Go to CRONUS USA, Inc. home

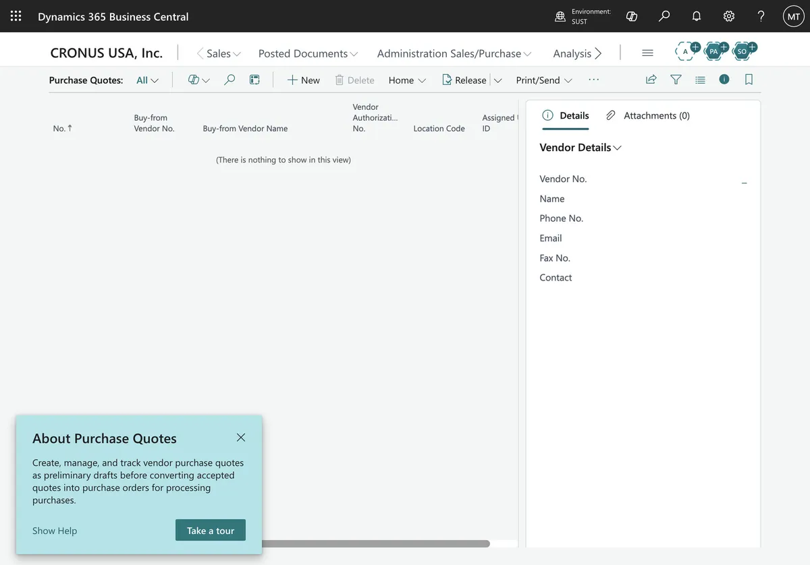click(x=107, y=53)
